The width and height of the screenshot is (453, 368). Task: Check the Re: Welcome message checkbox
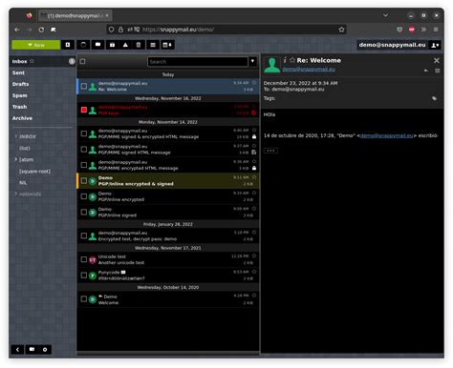click(x=84, y=86)
